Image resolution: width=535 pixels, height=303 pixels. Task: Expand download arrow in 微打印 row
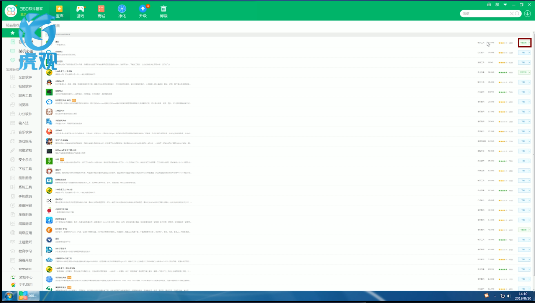pyautogui.click(x=529, y=171)
